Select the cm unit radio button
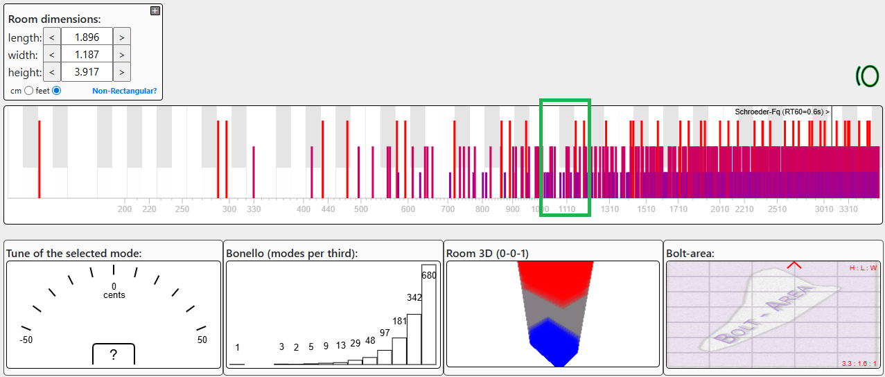The width and height of the screenshot is (885, 377). (x=28, y=91)
